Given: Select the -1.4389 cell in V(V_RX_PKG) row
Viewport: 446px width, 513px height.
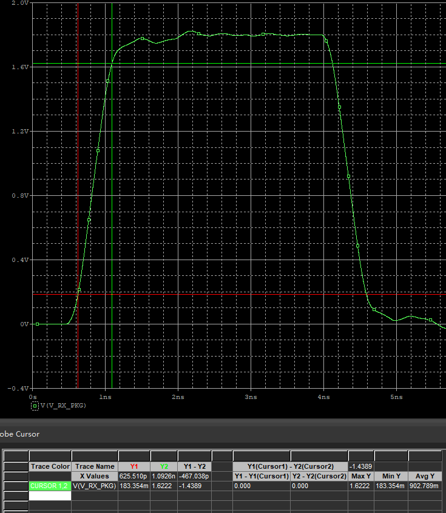Looking at the screenshot, I should 195,486.
